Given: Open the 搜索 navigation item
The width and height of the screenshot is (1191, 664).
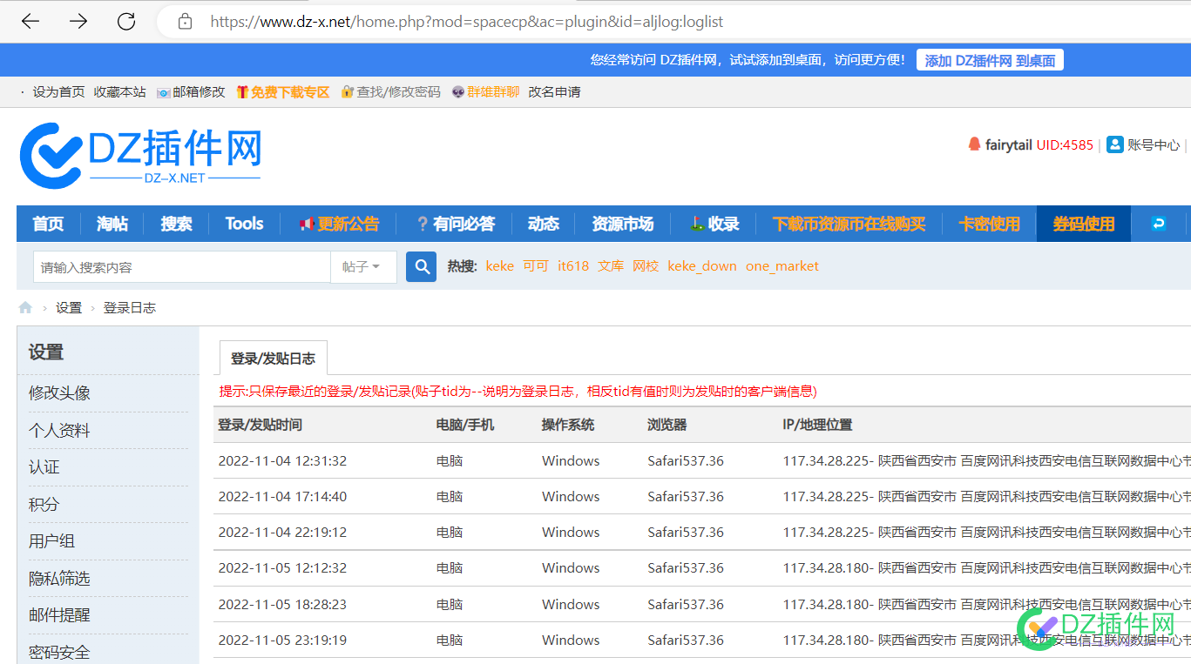Looking at the screenshot, I should click(176, 224).
